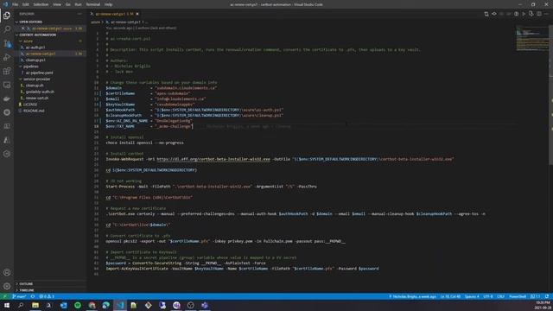Click the Ln/Col cursor position in status bar

pos(450,296)
